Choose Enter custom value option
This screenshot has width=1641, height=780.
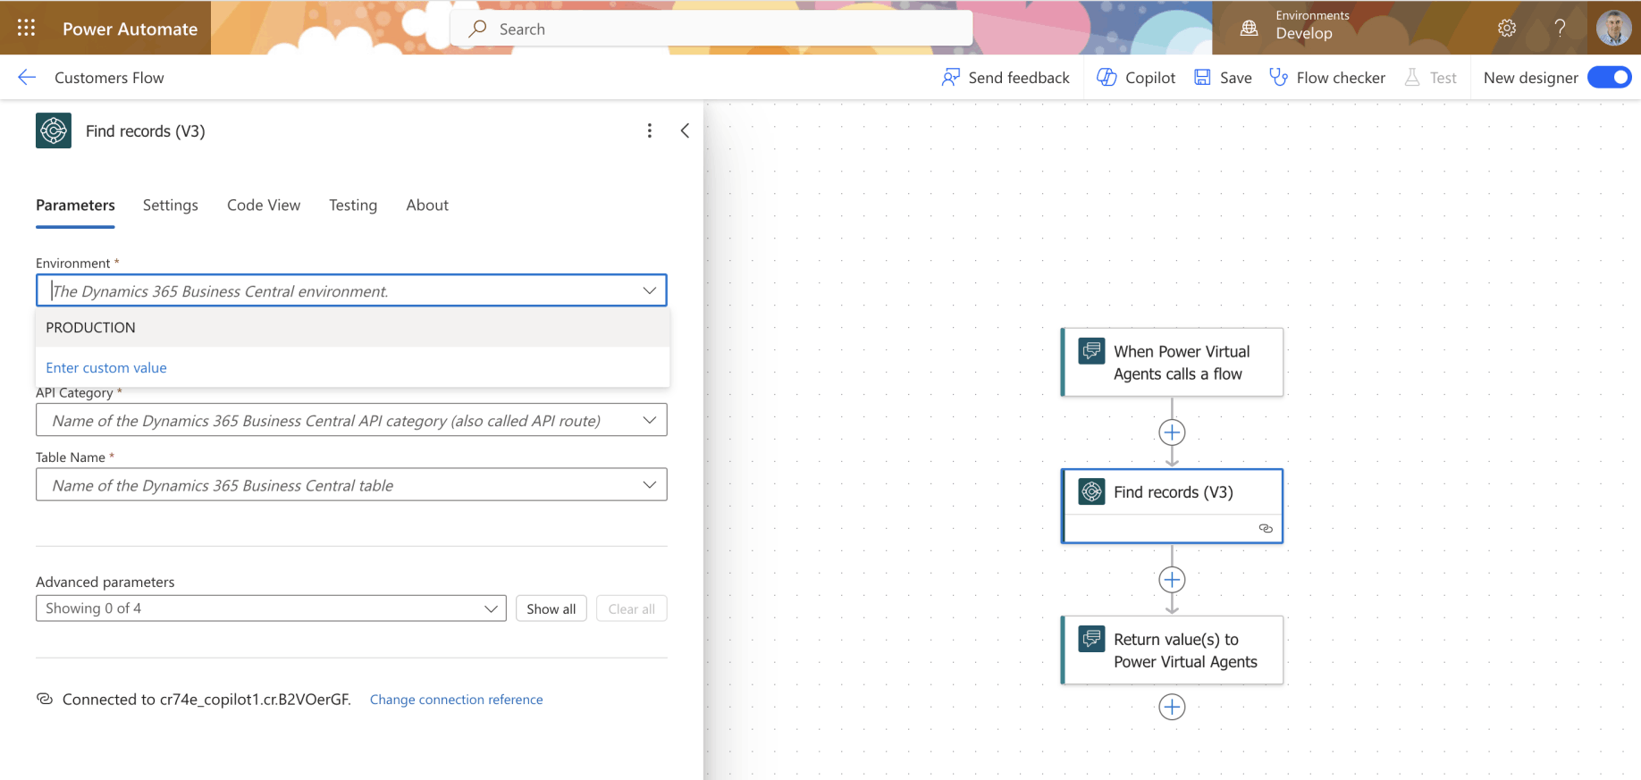coord(106,368)
